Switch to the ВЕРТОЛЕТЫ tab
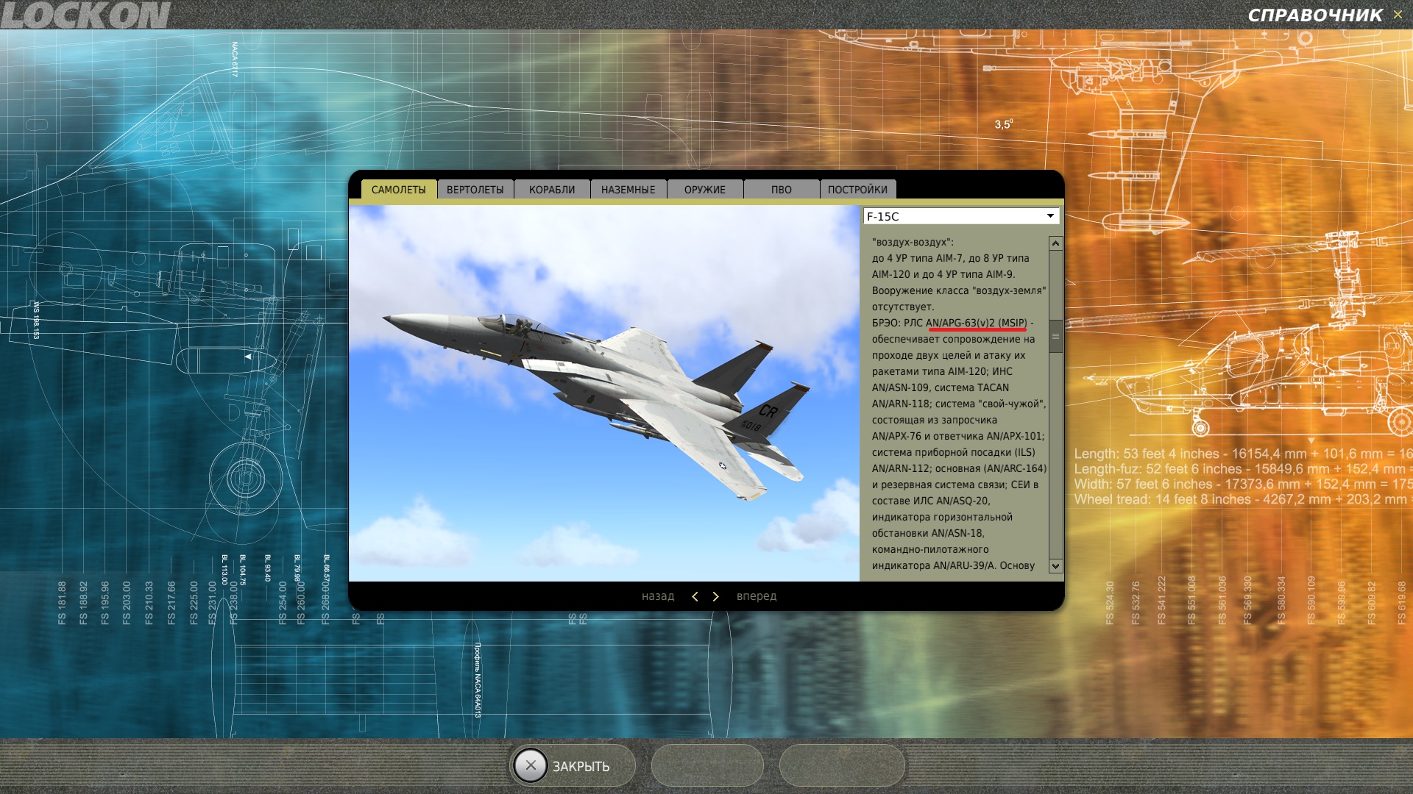The image size is (1413, 794). [x=475, y=190]
